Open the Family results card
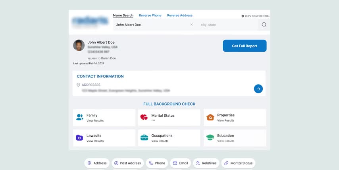 104,118
